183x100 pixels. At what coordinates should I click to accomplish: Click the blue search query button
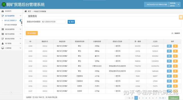click(x=71, y=22)
